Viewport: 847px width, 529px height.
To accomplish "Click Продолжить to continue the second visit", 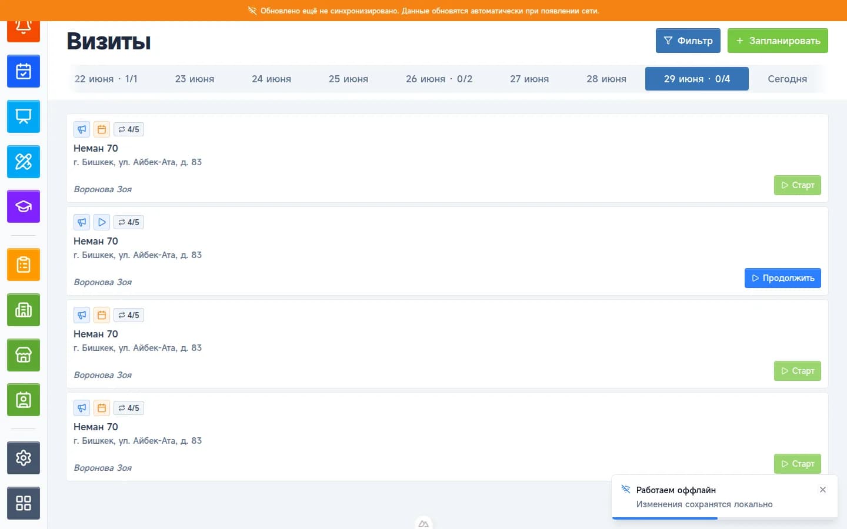I will (x=783, y=278).
